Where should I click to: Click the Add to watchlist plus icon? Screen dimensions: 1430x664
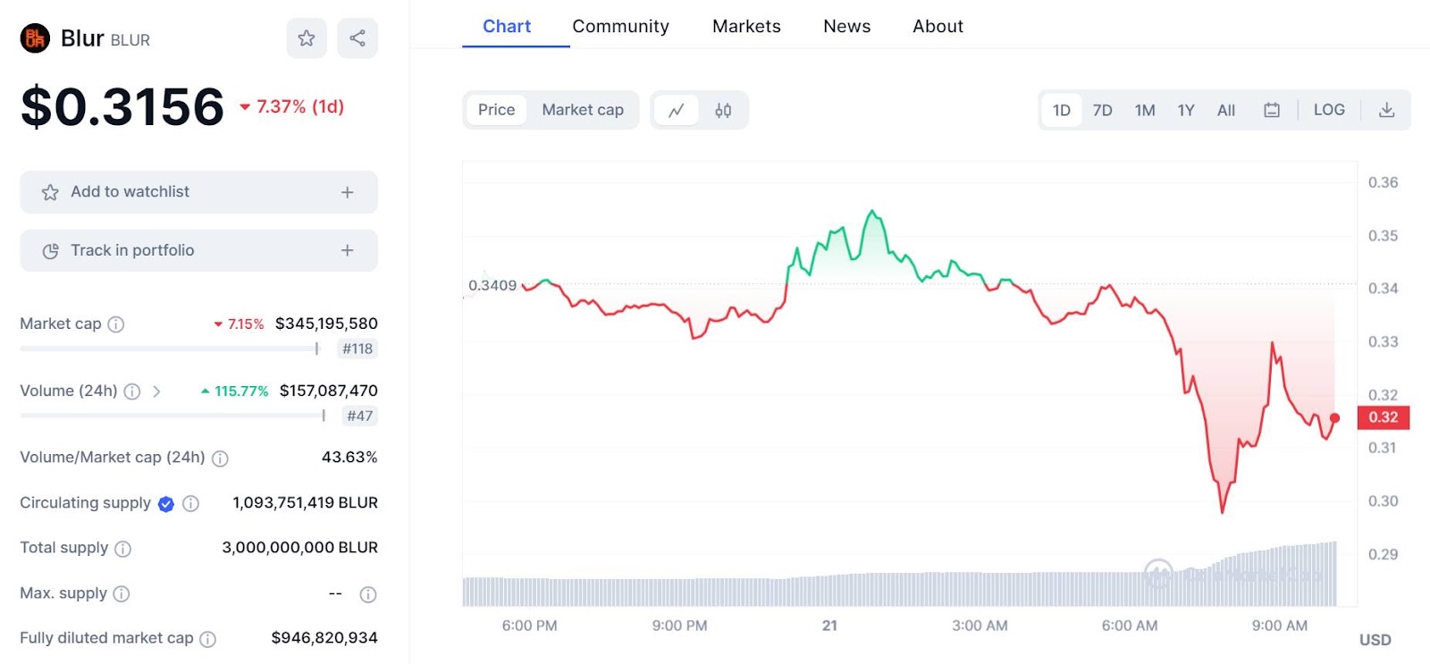click(348, 192)
